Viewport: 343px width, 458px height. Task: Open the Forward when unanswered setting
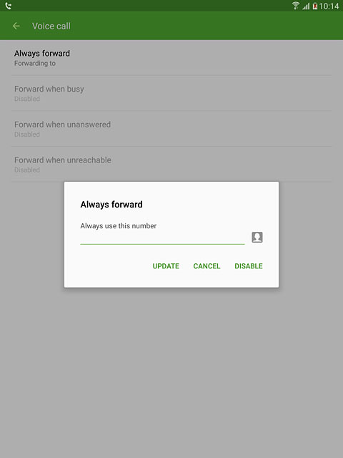171,129
